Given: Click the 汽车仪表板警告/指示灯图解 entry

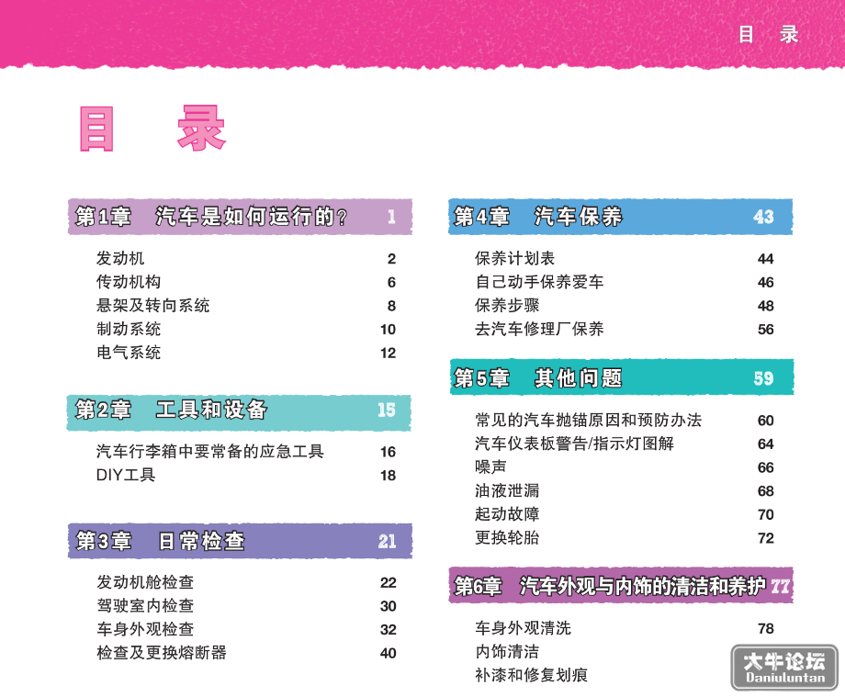Looking at the screenshot, I should pos(574,444).
